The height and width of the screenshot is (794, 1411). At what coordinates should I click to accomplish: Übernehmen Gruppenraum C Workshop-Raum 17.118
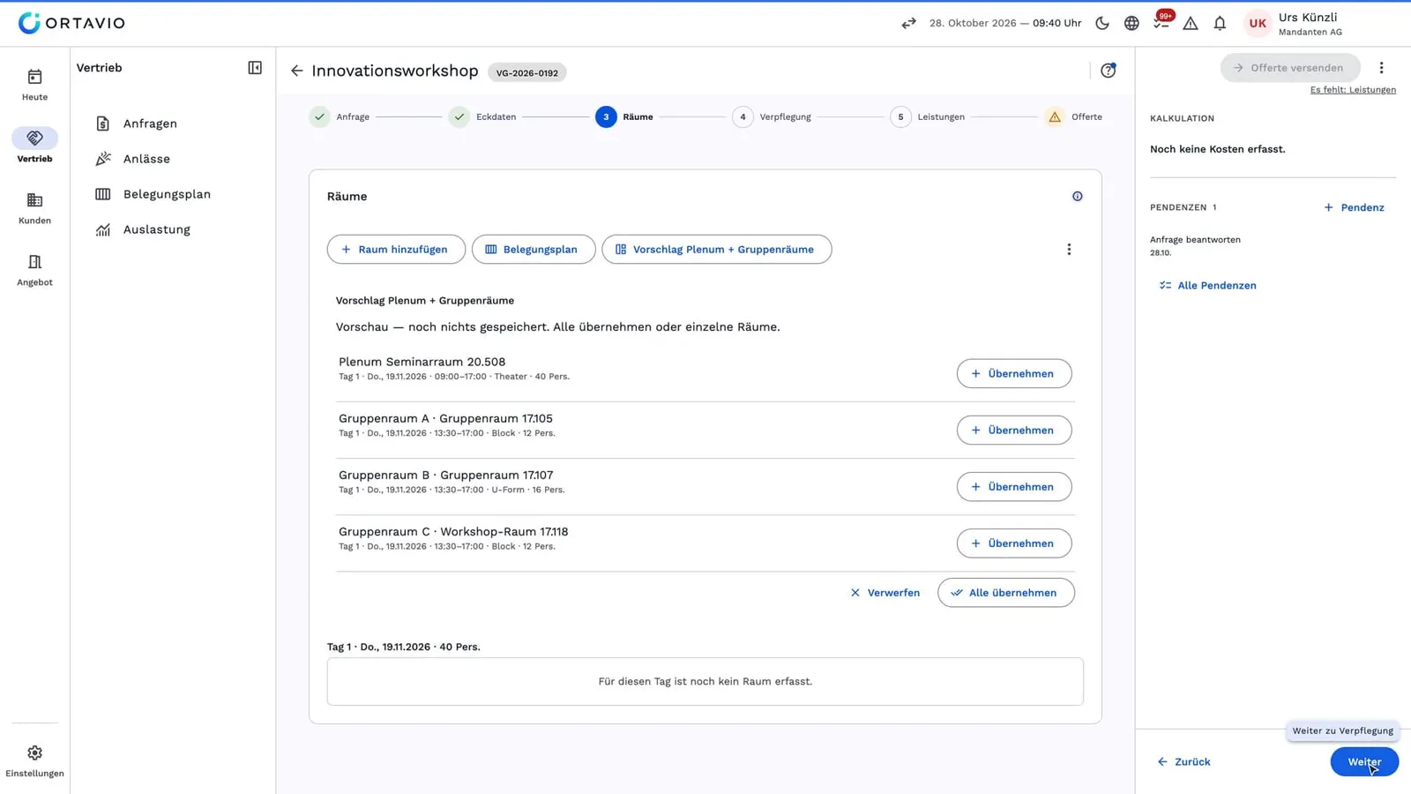click(1014, 543)
